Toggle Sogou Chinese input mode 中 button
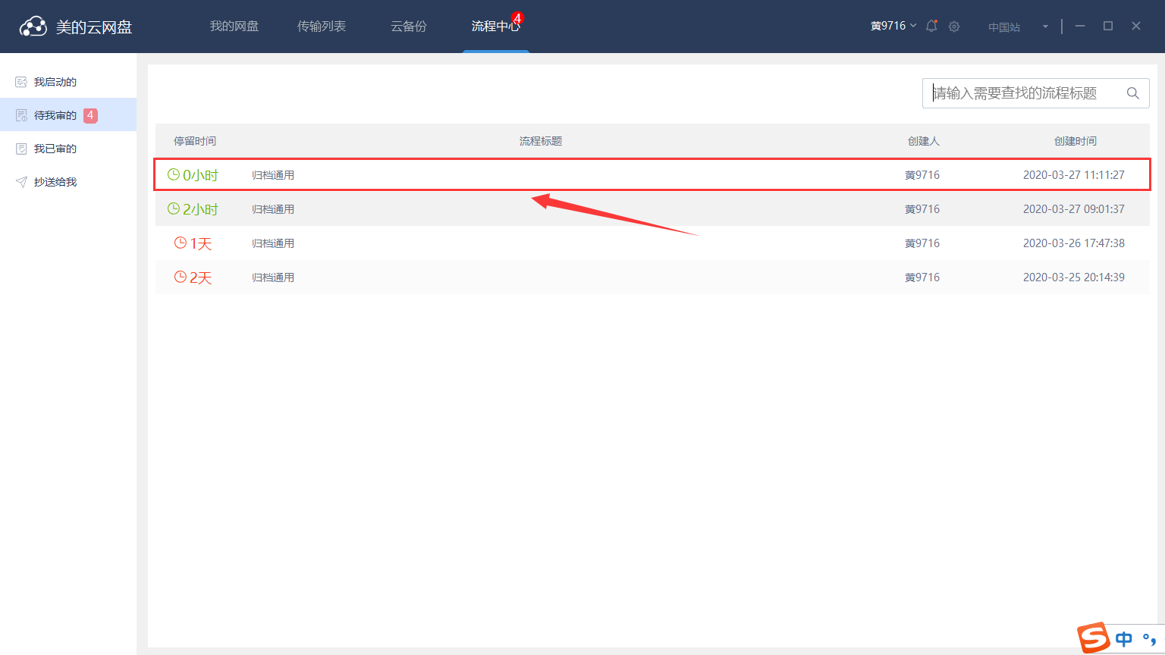The image size is (1165, 655). click(1124, 639)
